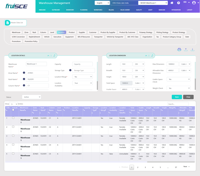Open the user profile account icon
This screenshot has width=200, height=176.
[194, 3]
